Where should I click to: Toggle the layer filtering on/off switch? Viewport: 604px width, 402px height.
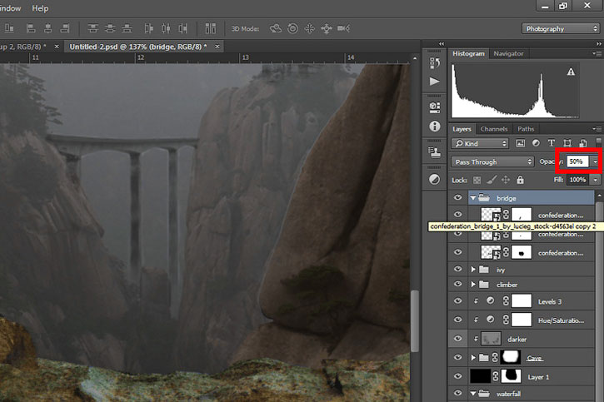[x=598, y=142]
